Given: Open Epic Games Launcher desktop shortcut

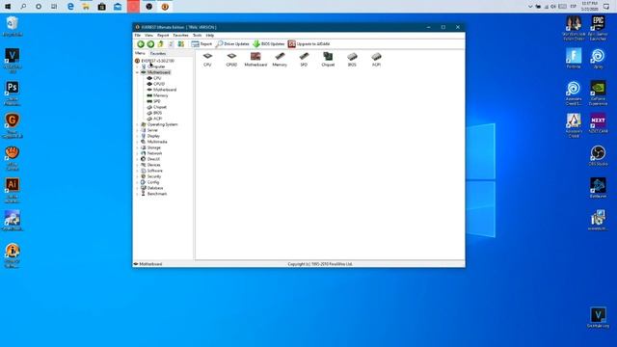Looking at the screenshot, I should click(x=598, y=28).
